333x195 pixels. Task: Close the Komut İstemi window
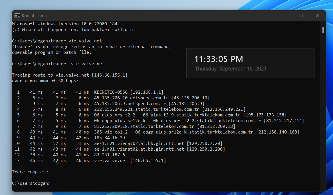pos(318,15)
